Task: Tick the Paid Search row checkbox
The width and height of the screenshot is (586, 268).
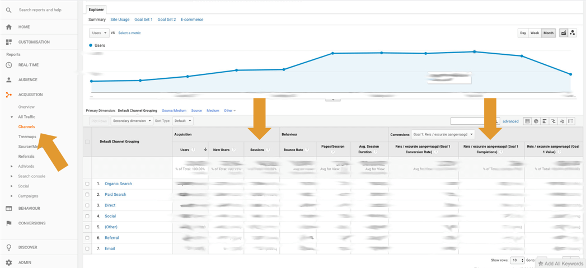Action: (x=87, y=194)
